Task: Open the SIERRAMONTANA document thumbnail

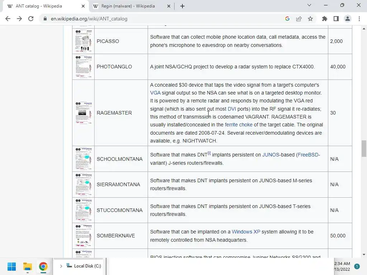Action: click(83, 184)
